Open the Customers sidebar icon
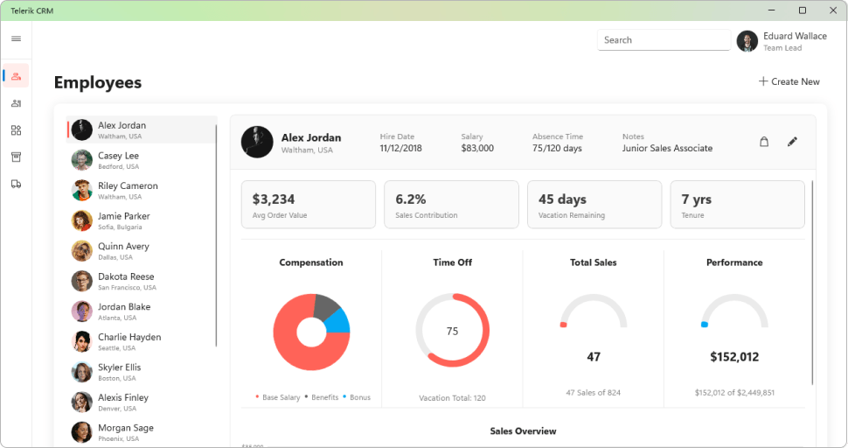848x448 pixels. coord(17,103)
